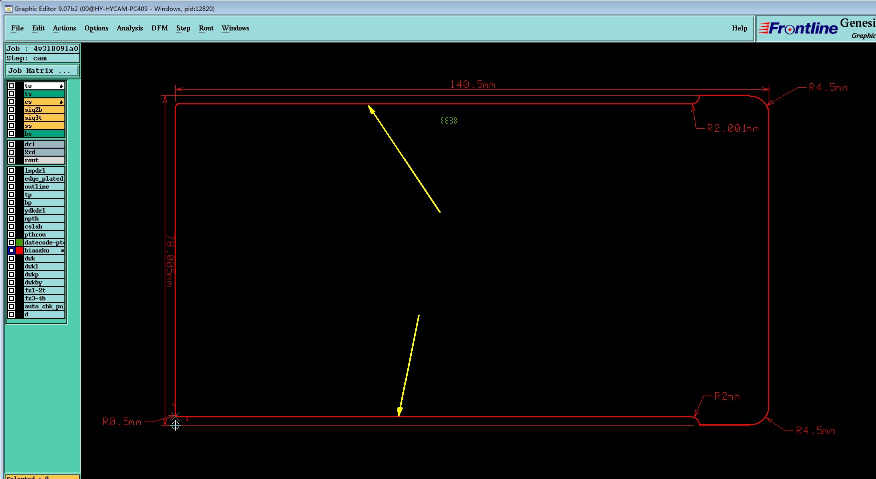Screen dimensions: 876x479
Task: Open the Analysis menu
Action: pos(130,28)
